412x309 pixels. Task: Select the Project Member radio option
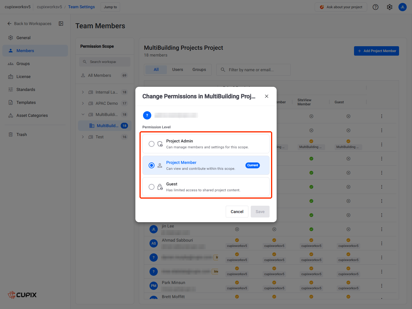coord(151,165)
